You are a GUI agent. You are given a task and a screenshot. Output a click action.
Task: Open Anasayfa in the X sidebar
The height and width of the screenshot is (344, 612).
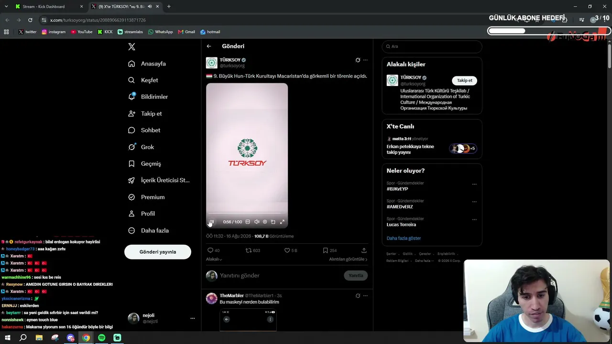(x=147, y=64)
